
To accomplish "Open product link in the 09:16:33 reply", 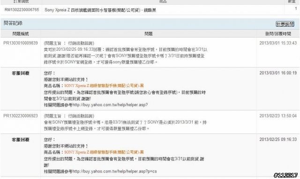I will pos(104,152).
